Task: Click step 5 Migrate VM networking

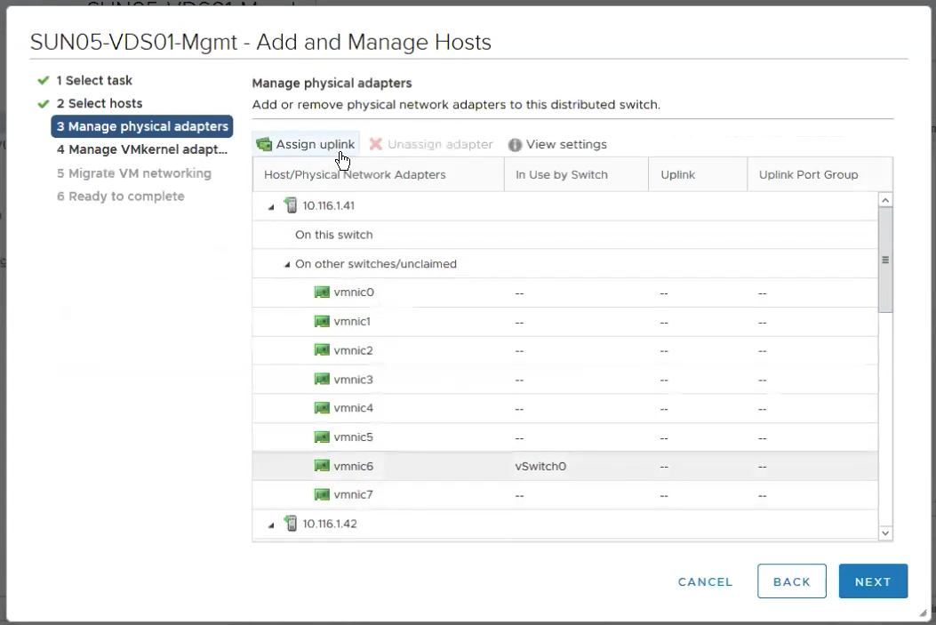Action: coord(133,173)
